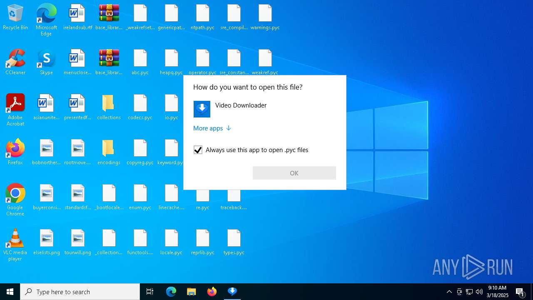Select VLC media player shortcut
The height and width of the screenshot is (300, 533).
tap(15, 245)
